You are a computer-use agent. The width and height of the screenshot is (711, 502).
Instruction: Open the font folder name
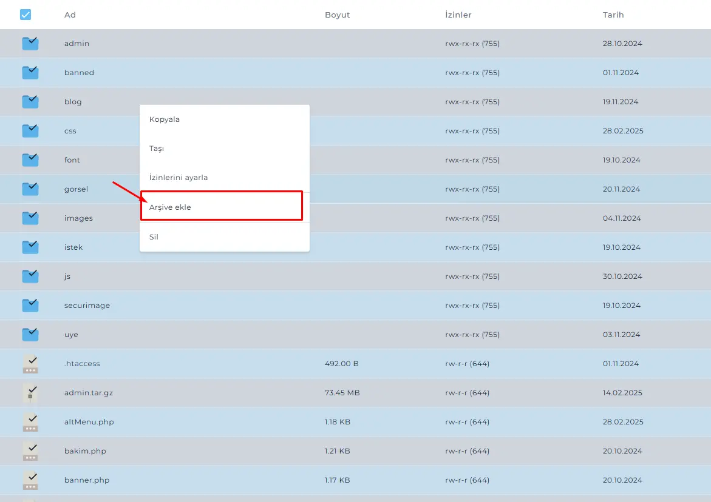(72, 160)
